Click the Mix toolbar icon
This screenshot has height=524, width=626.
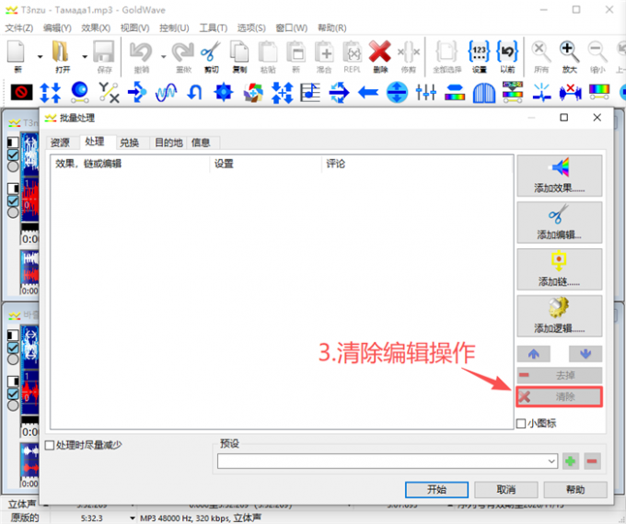click(324, 51)
